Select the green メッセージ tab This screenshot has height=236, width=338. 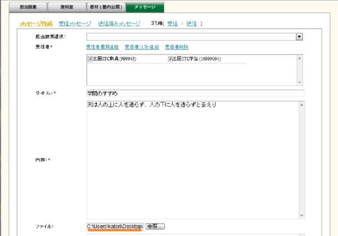pos(145,7)
